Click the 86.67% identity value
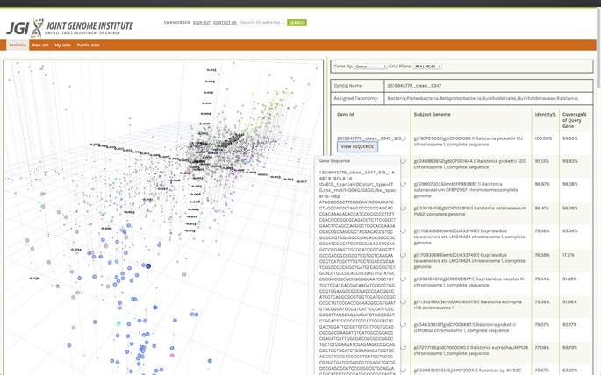601x375 pixels. [x=542, y=184]
